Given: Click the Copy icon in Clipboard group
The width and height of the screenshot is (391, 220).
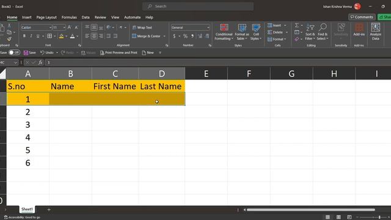Looking at the screenshot, I should [9, 32].
